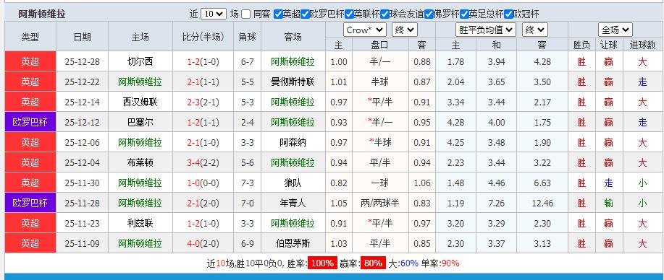Click the 4-0(2-0) score versus 伯恩茅斯

point(203,243)
